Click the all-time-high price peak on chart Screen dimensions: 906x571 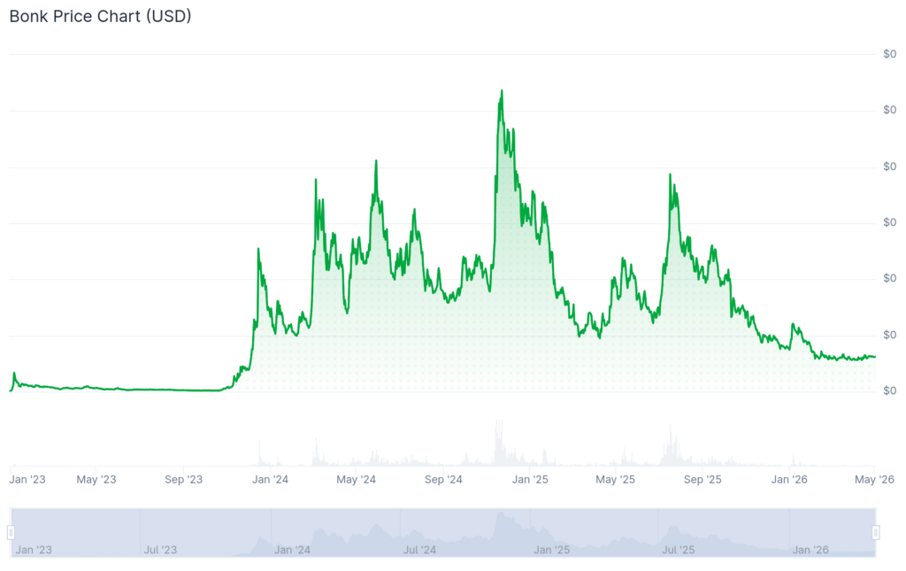pos(502,90)
